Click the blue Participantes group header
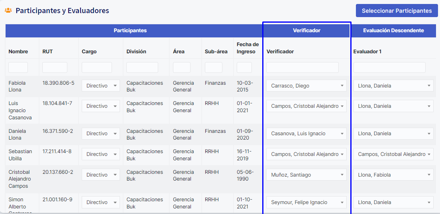 click(130, 31)
